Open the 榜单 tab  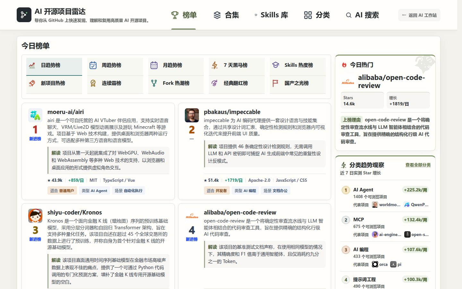(184, 15)
